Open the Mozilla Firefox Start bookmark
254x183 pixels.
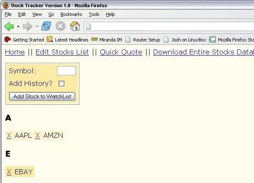coord(232,39)
